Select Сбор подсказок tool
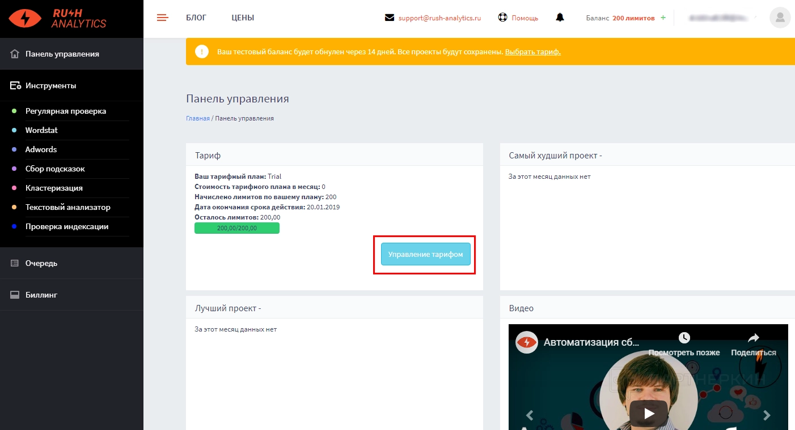795x430 pixels. tap(55, 169)
